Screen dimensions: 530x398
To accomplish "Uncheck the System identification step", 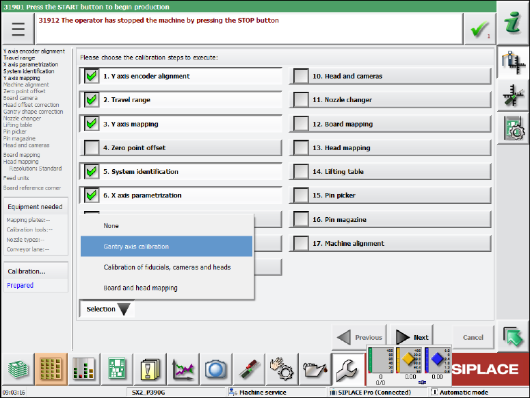I will click(x=91, y=171).
